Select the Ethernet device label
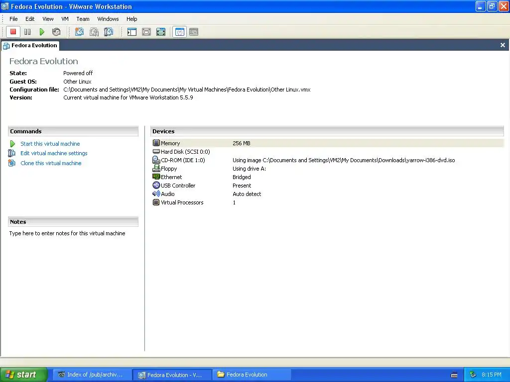 (171, 177)
